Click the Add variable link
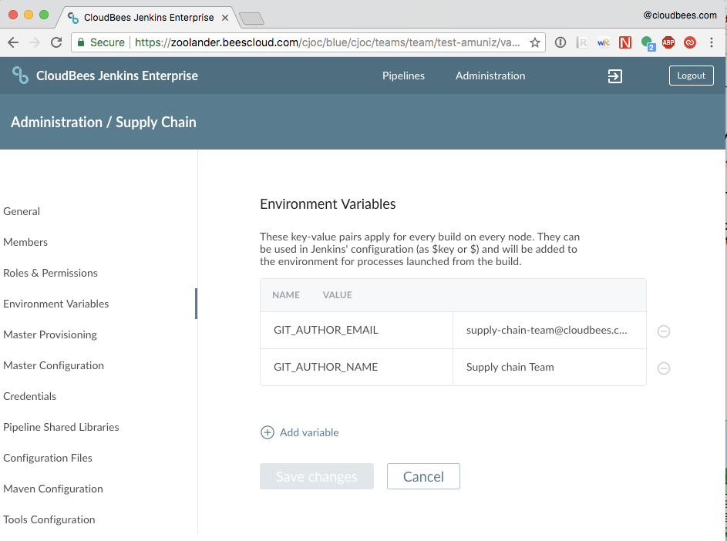This screenshot has height=541, width=727. click(309, 432)
